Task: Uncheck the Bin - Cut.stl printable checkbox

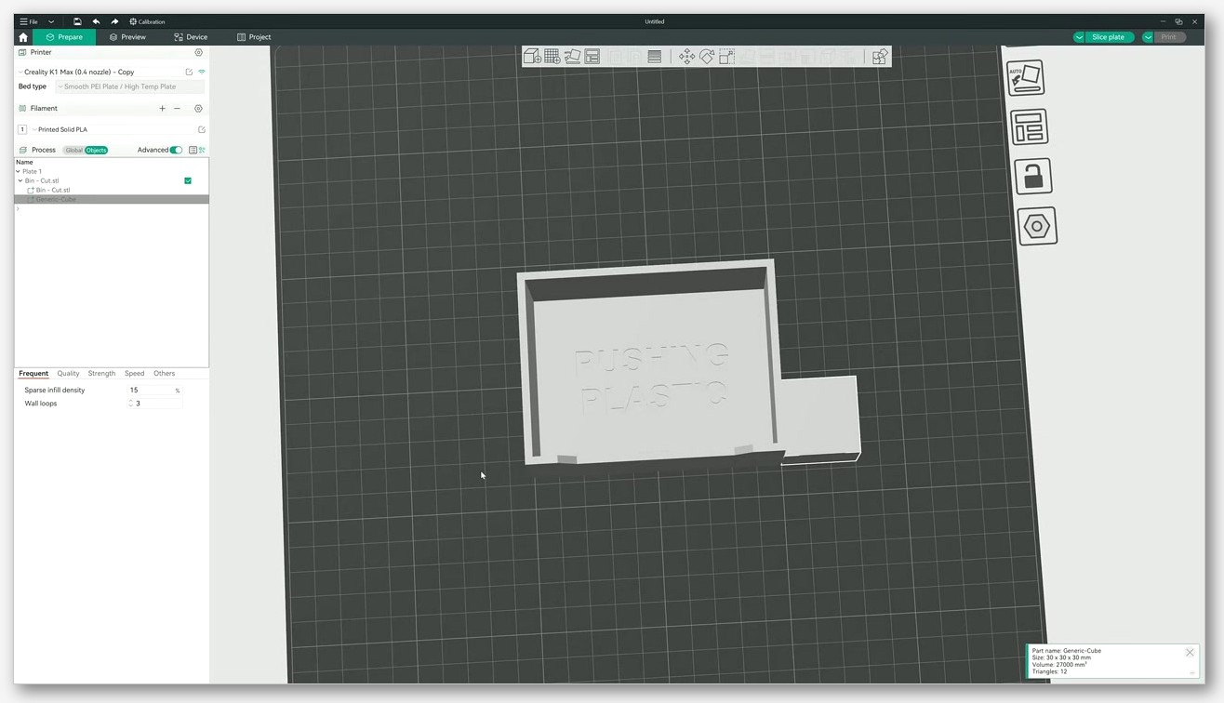Action: pyautogui.click(x=188, y=180)
